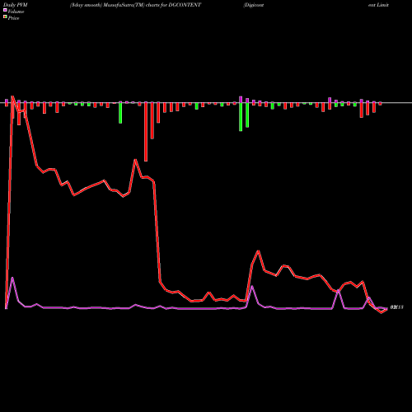Click the Price legend color swatch
The width and height of the screenshot is (412, 412).
click(x=5, y=17)
